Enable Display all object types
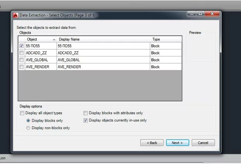 tap(22, 113)
